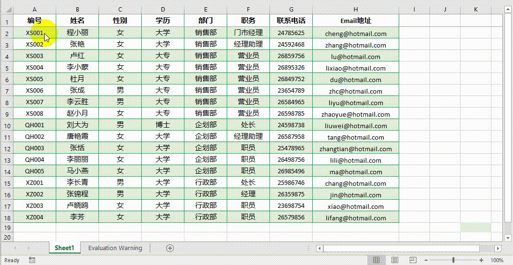Click the 编号 header cell
This screenshot has width=513, height=265.
pos(35,21)
